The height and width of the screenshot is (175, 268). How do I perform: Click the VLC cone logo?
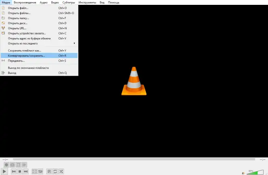(x=134, y=81)
